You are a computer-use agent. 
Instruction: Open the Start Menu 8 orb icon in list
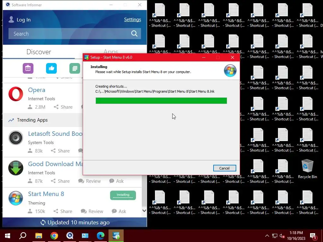pos(16,198)
